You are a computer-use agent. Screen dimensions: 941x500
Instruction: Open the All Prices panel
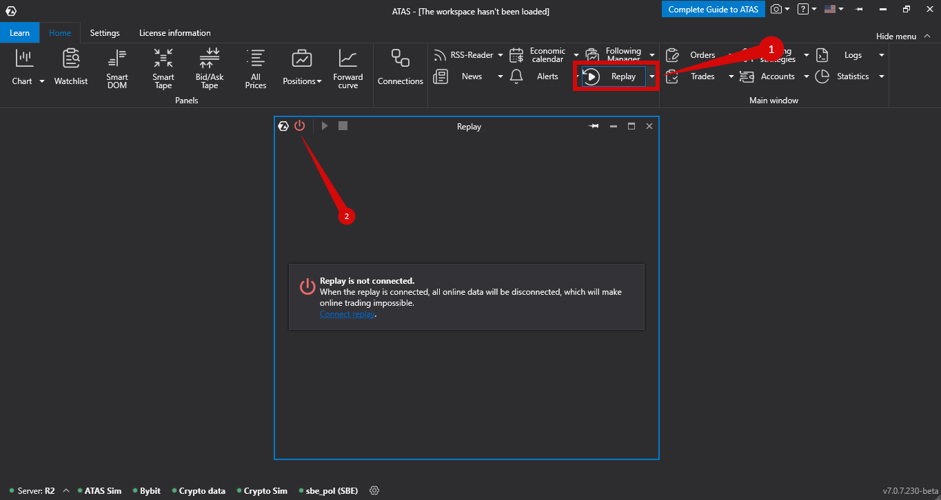point(256,69)
